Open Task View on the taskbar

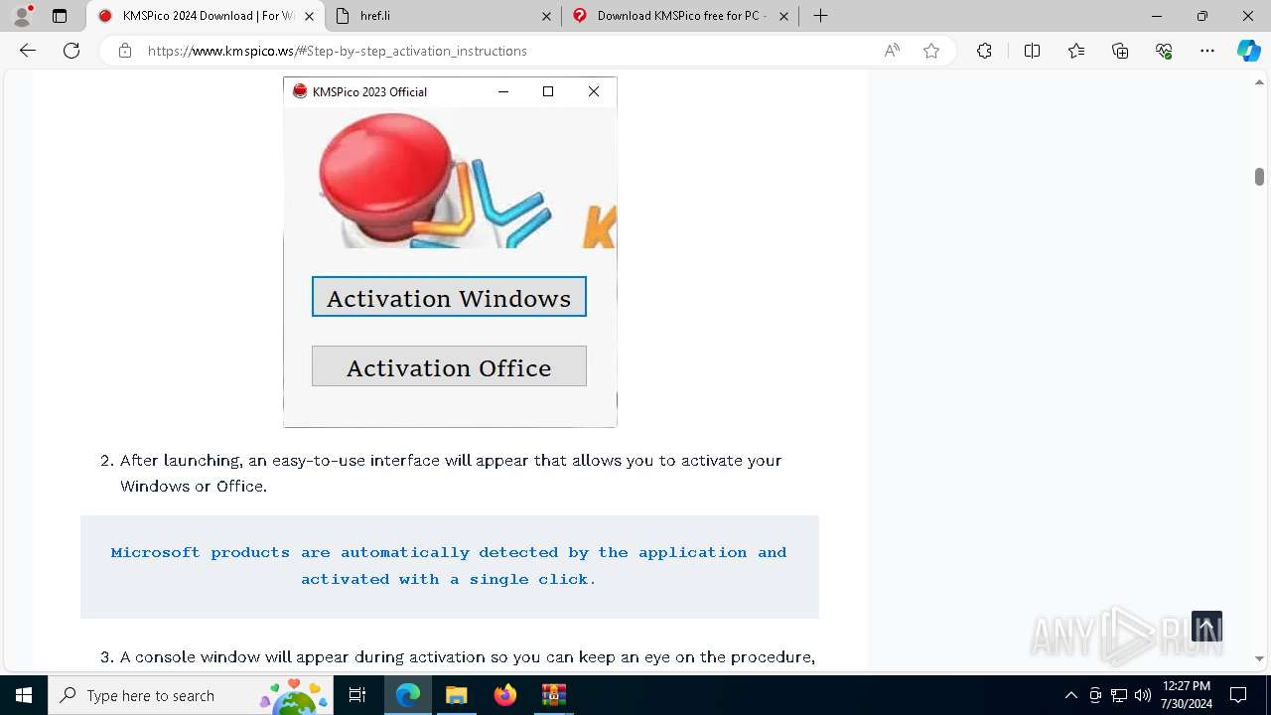[357, 695]
